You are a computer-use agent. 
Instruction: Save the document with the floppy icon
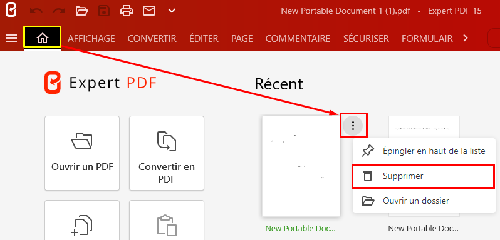point(104,11)
